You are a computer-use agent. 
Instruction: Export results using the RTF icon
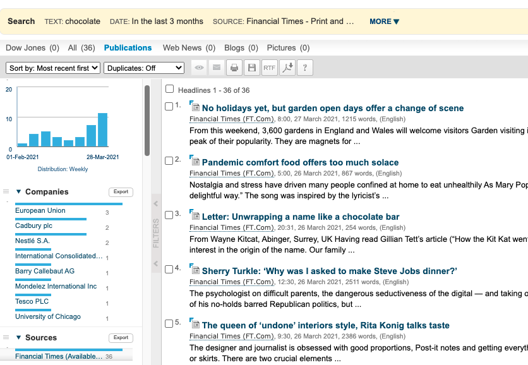[x=270, y=68]
